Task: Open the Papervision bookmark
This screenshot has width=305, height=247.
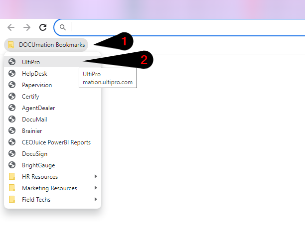Action: 52,85
